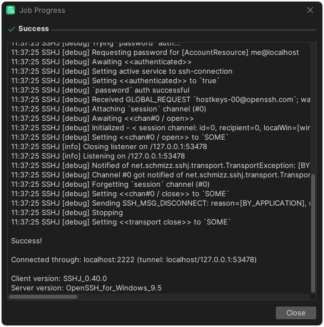
Task: Click 'Received GLOBAL_REQUEST hostkeys-00@openssh.com' line
Action: 161,99
